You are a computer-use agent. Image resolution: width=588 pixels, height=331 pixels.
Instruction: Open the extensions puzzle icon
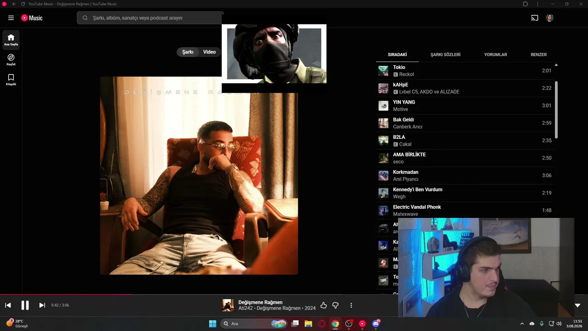pyautogui.click(x=526, y=4)
